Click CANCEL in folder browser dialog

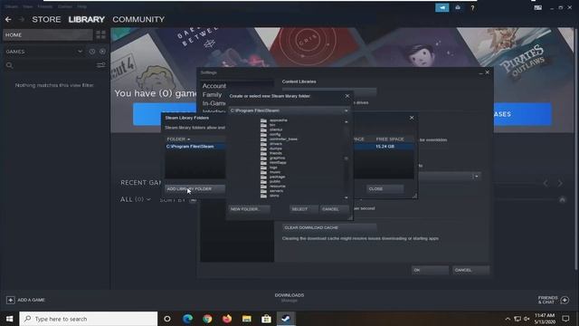[335, 209]
